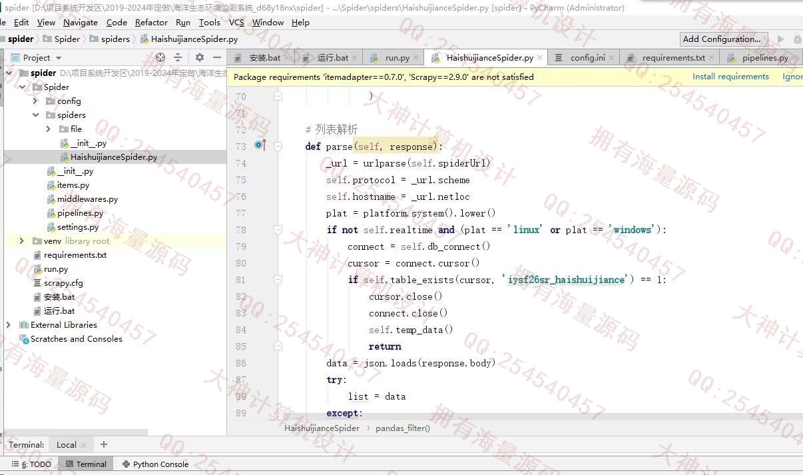Hide the Project panel with minus icon

[x=216, y=58]
